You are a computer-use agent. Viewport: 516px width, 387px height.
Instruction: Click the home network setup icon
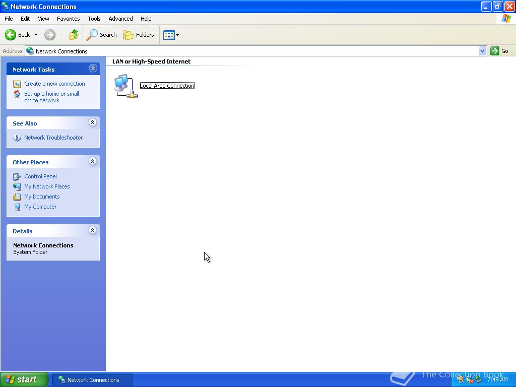coord(17,94)
